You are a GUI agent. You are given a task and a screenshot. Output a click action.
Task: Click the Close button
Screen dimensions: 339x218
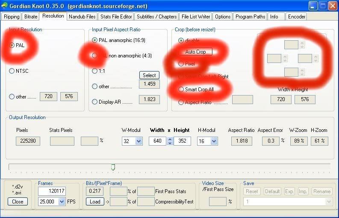[x=18, y=202]
